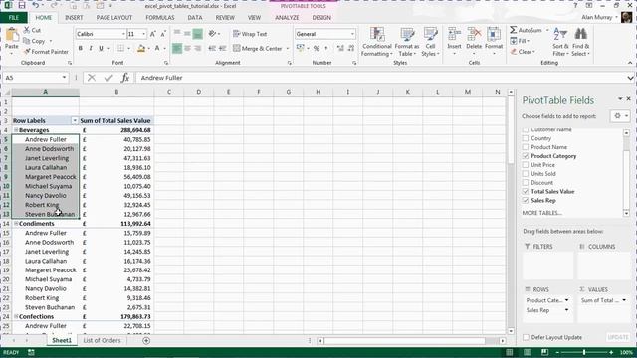Image resolution: width=637 pixels, height=358 pixels.
Task: Open Sort & Filter
Action: point(560,42)
